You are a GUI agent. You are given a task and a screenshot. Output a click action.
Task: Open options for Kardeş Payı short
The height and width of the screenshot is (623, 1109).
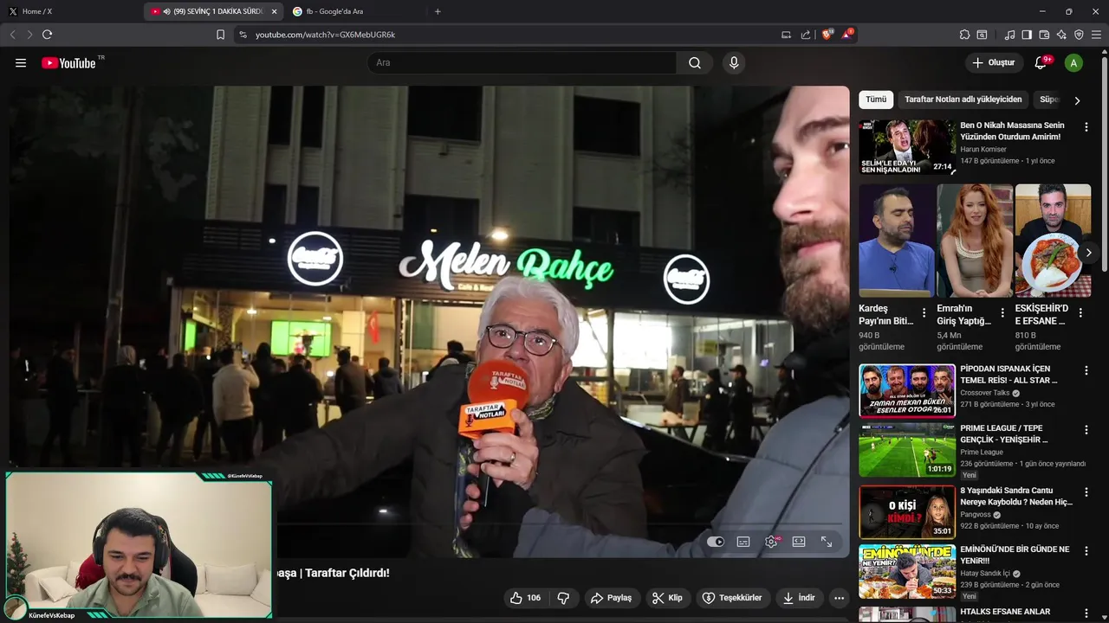pos(924,313)
